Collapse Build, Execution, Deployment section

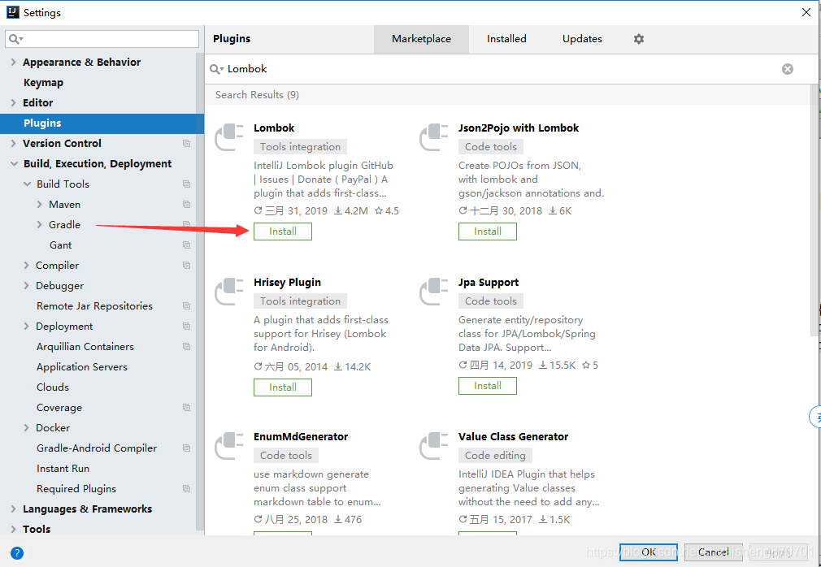coord(14,164)
